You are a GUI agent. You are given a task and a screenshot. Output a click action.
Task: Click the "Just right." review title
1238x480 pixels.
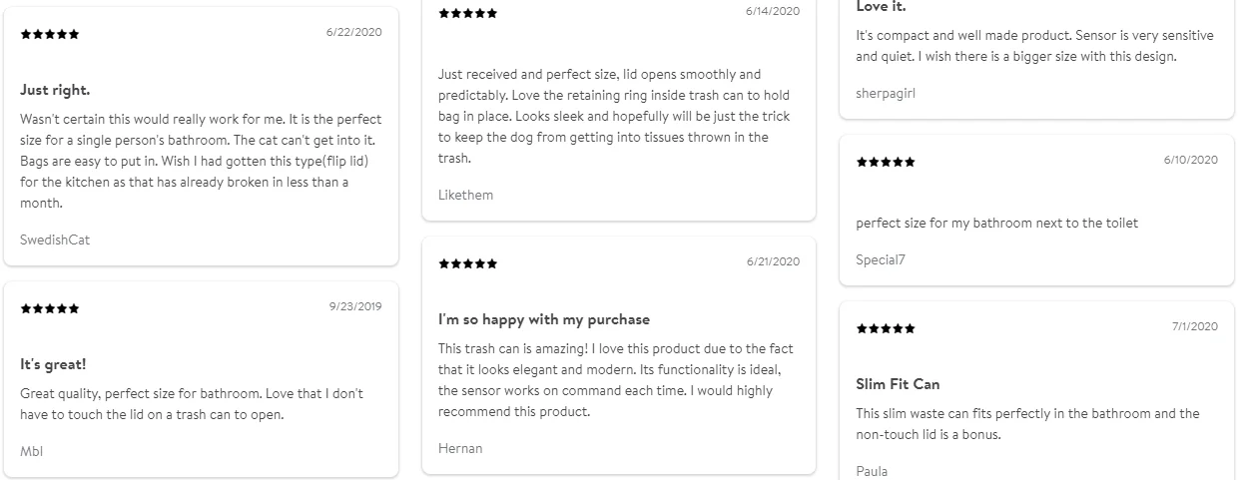[55, 90]
